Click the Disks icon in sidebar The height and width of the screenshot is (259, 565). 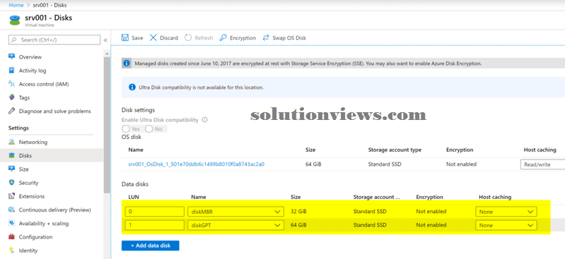[12, 156]
